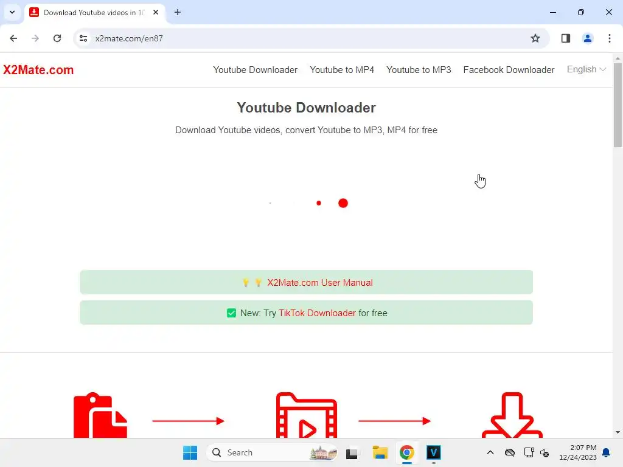
Task: Open the V app on taskbar
Action: tap(433, 452)
